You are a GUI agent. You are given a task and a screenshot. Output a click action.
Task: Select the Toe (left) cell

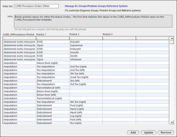tap(86, 81)
